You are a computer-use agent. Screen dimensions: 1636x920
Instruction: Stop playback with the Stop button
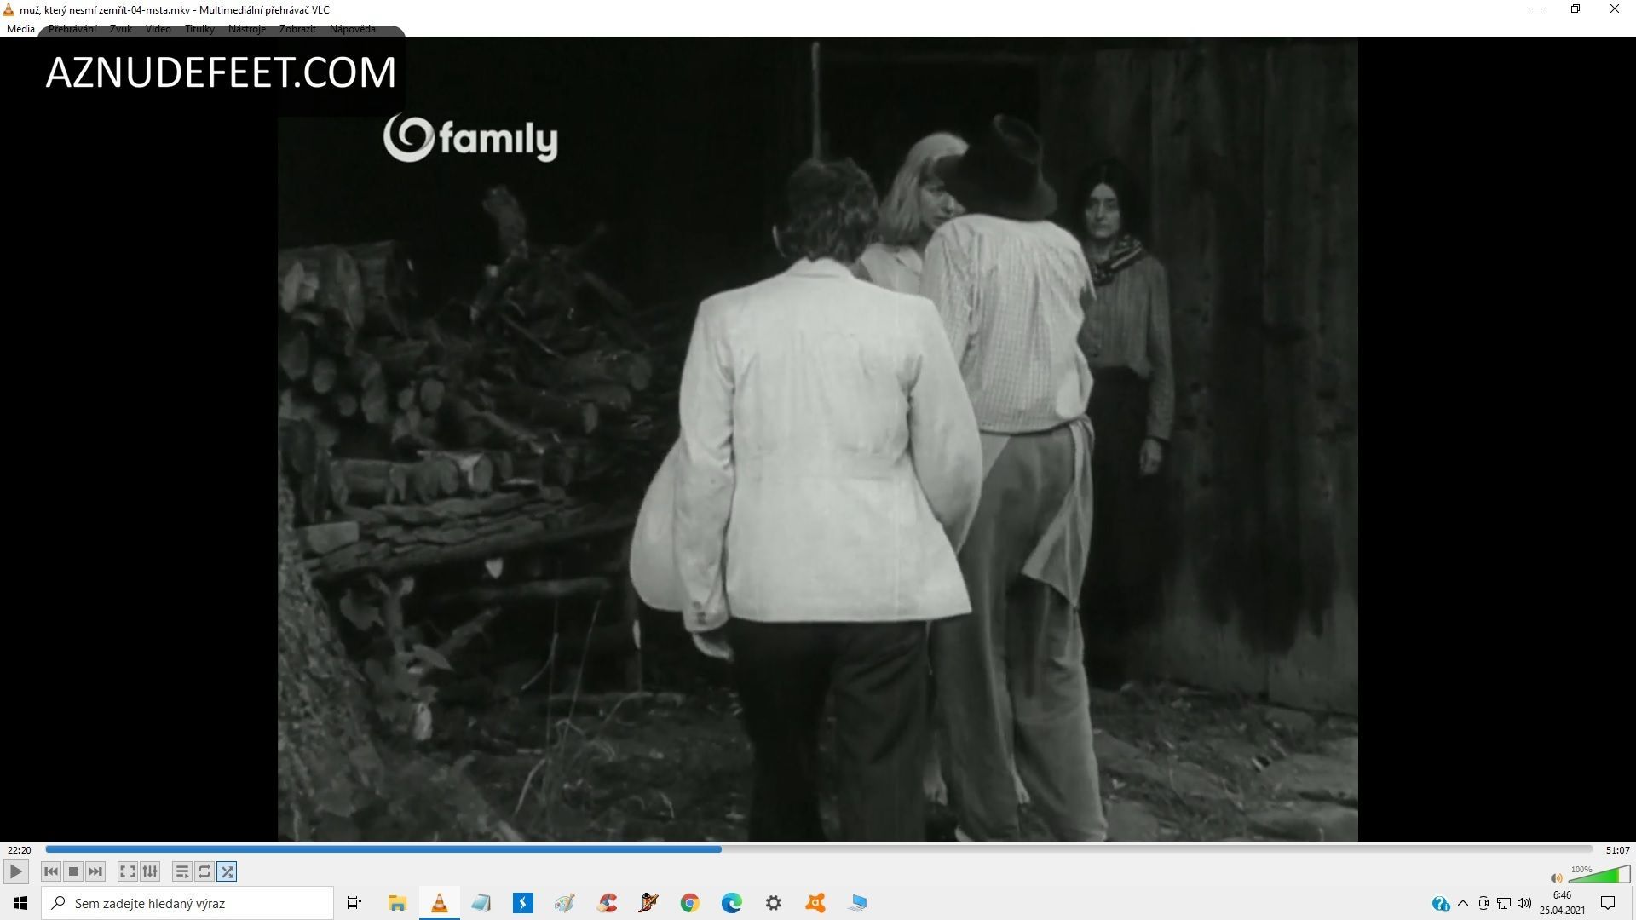pyautogui.click(x=73, y=871)
